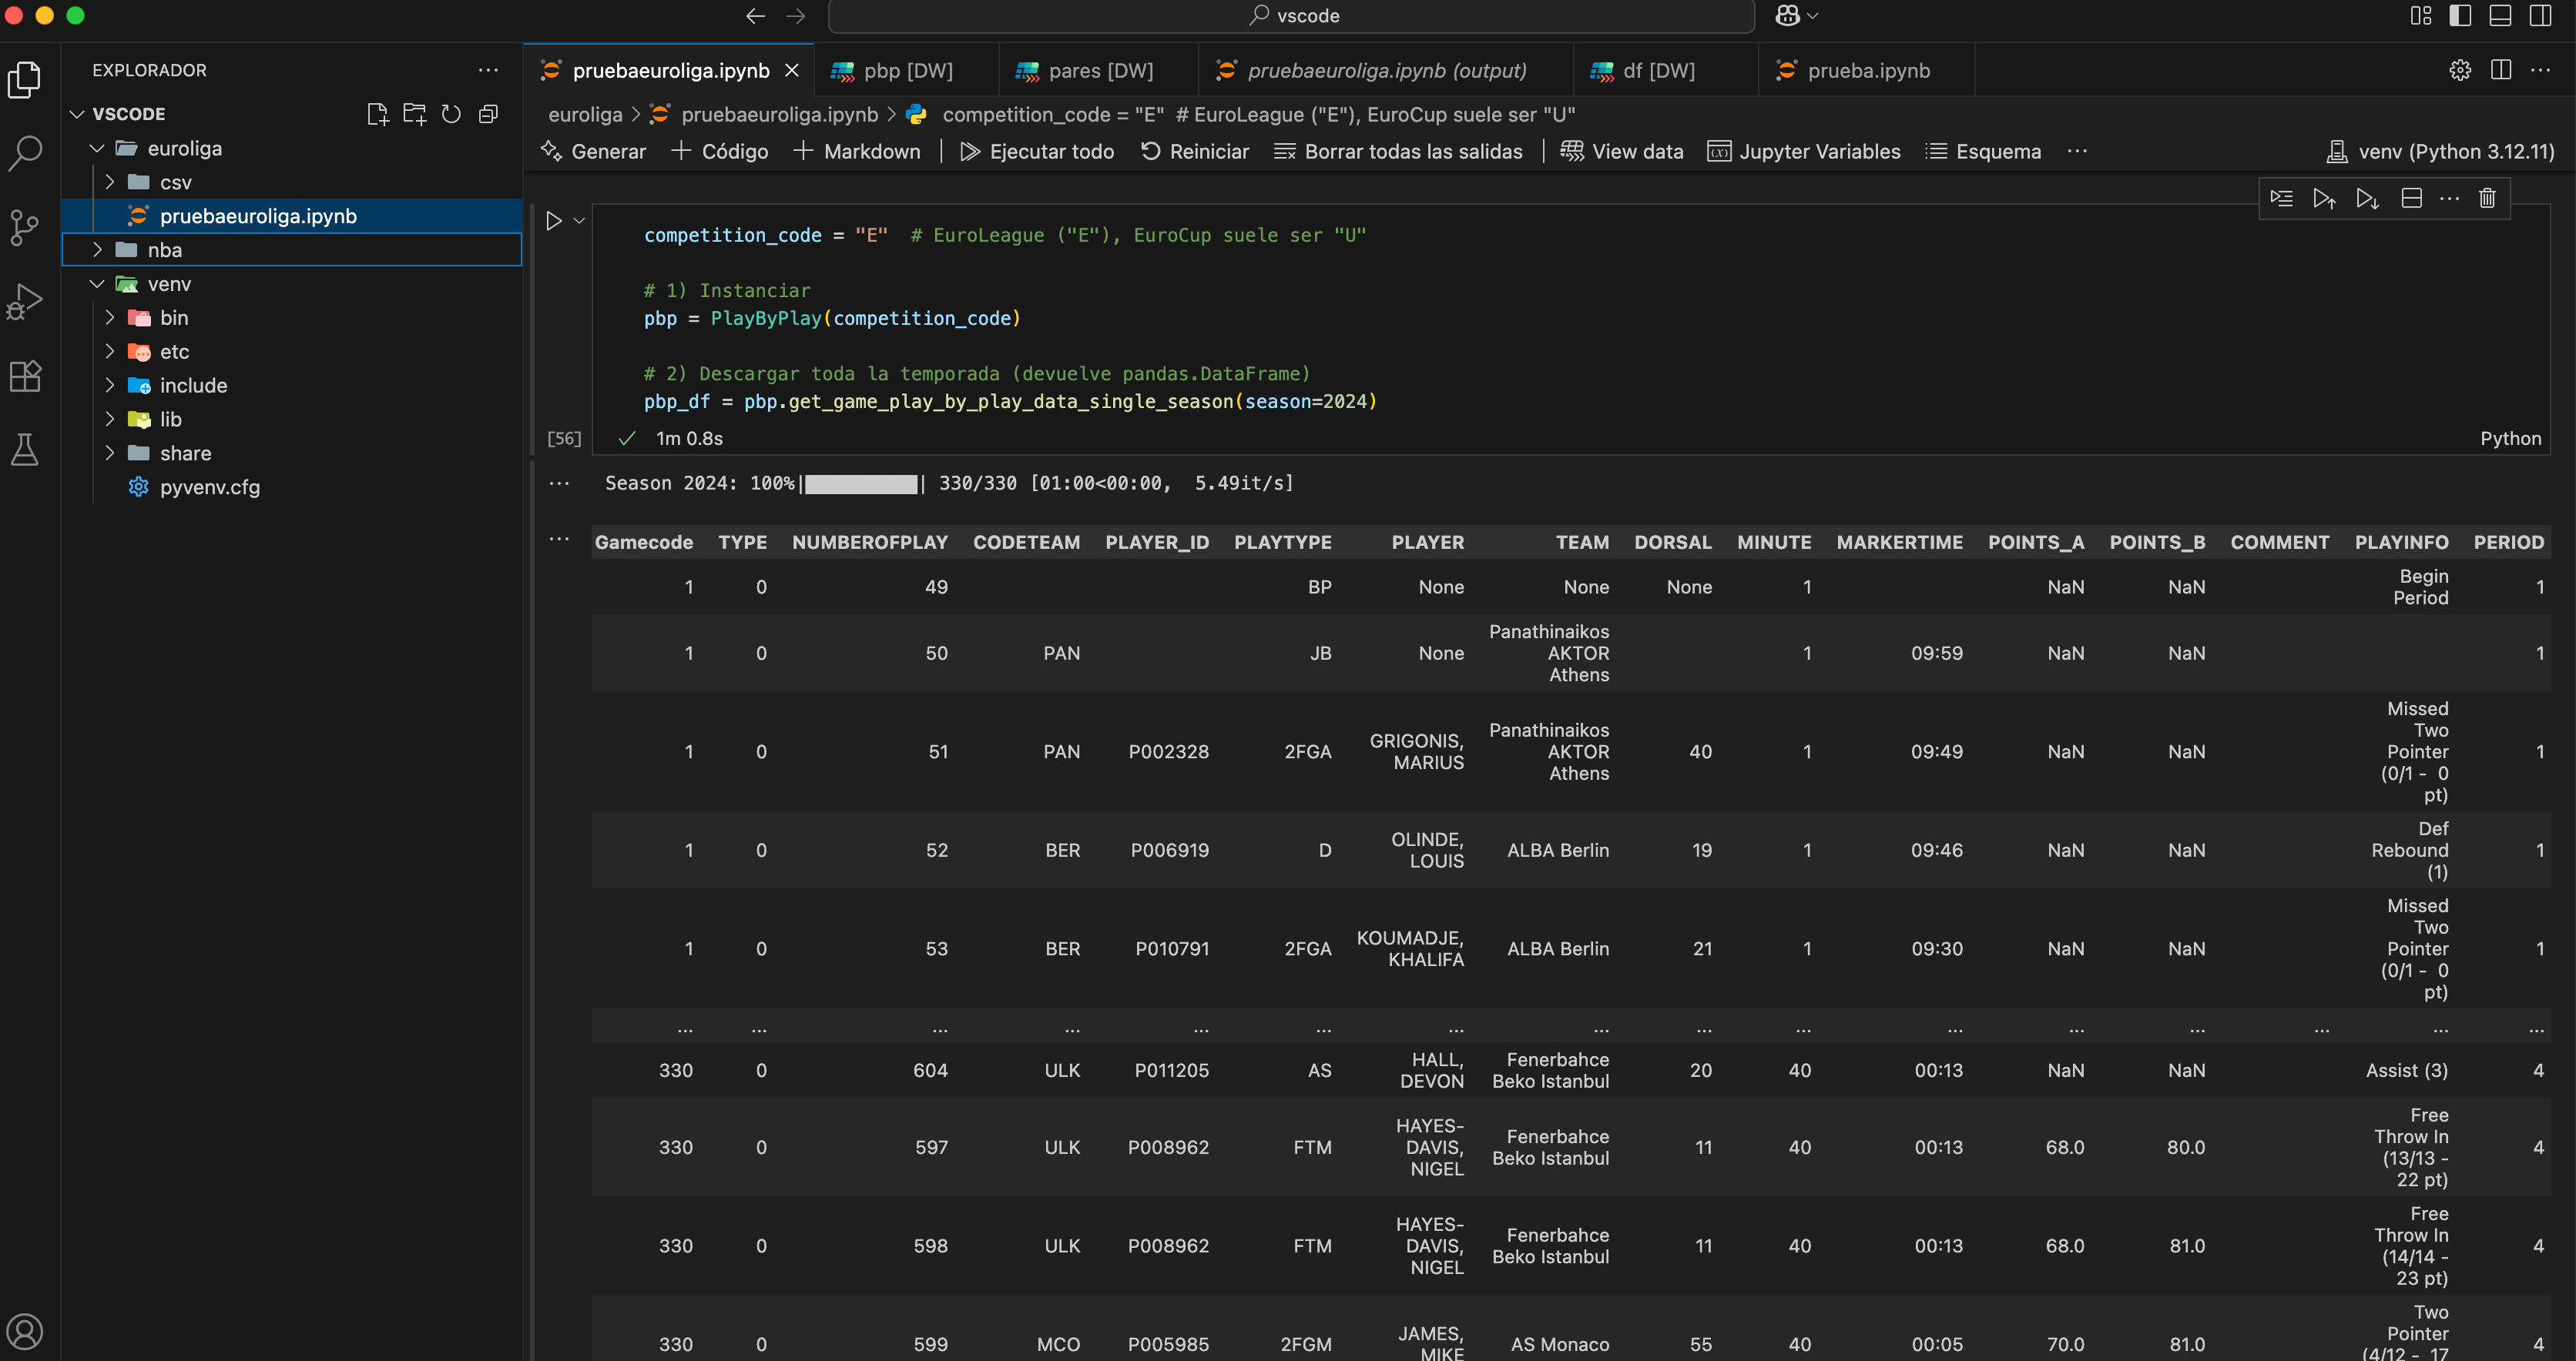Screen dimensions: 2576x1361
Task: Run the current notebook cell
Action: [553, 220]
